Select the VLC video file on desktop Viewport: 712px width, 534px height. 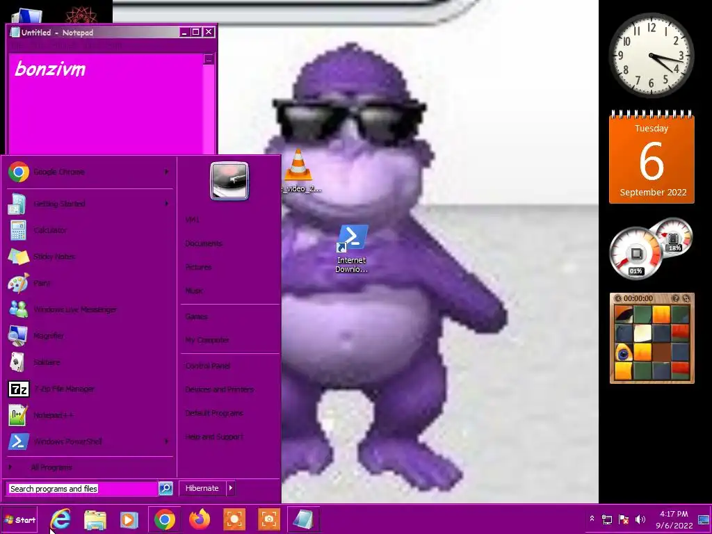300,171
